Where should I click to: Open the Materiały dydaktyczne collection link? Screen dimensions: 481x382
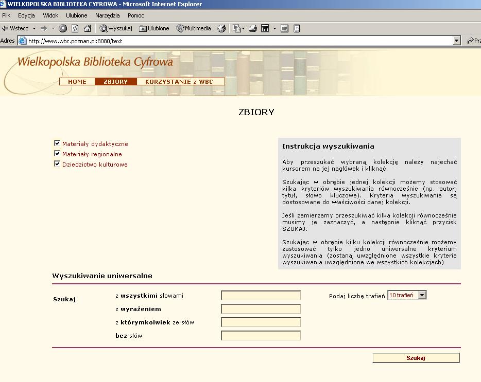[x=95, y=144]
